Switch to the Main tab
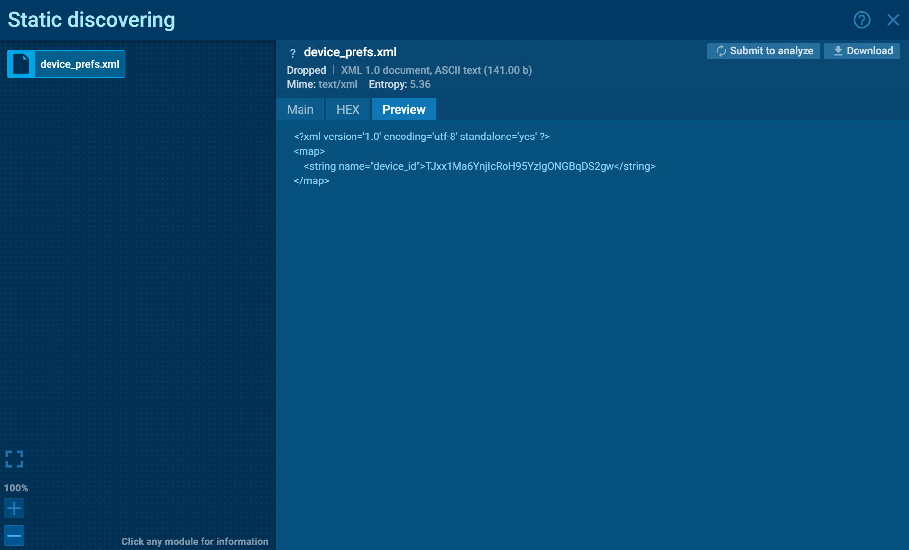909x550 pixels. pyautogui.click(x=300, y=109)
